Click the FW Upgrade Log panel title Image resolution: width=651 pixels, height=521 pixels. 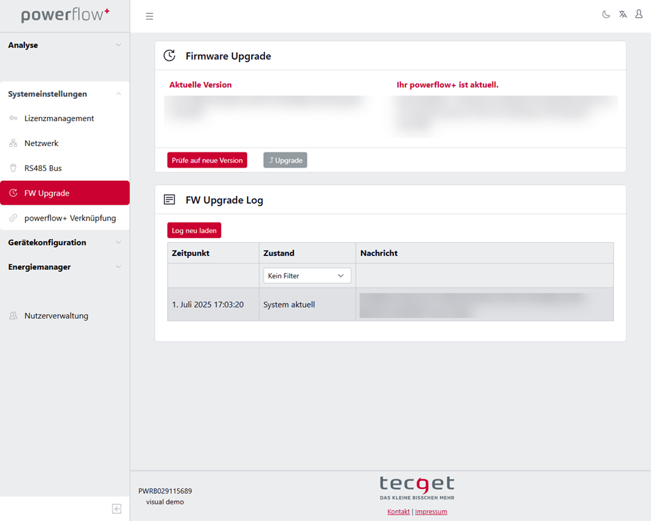coord(224,200)
